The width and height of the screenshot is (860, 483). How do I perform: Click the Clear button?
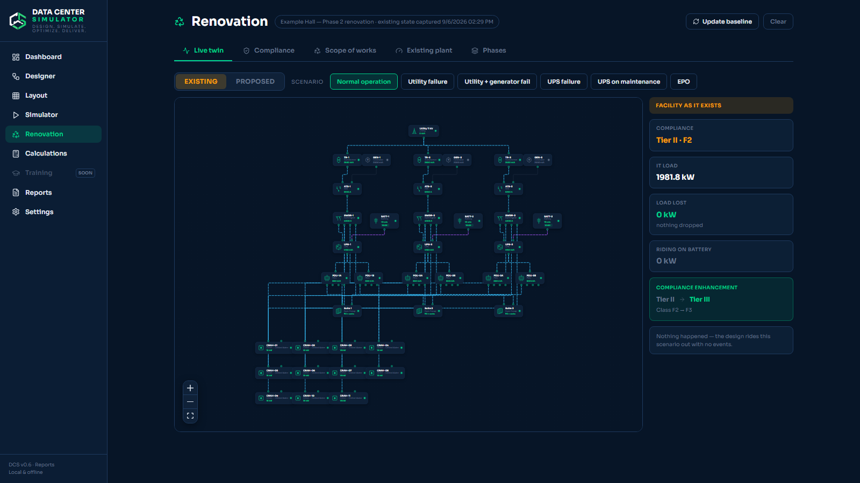778,21
